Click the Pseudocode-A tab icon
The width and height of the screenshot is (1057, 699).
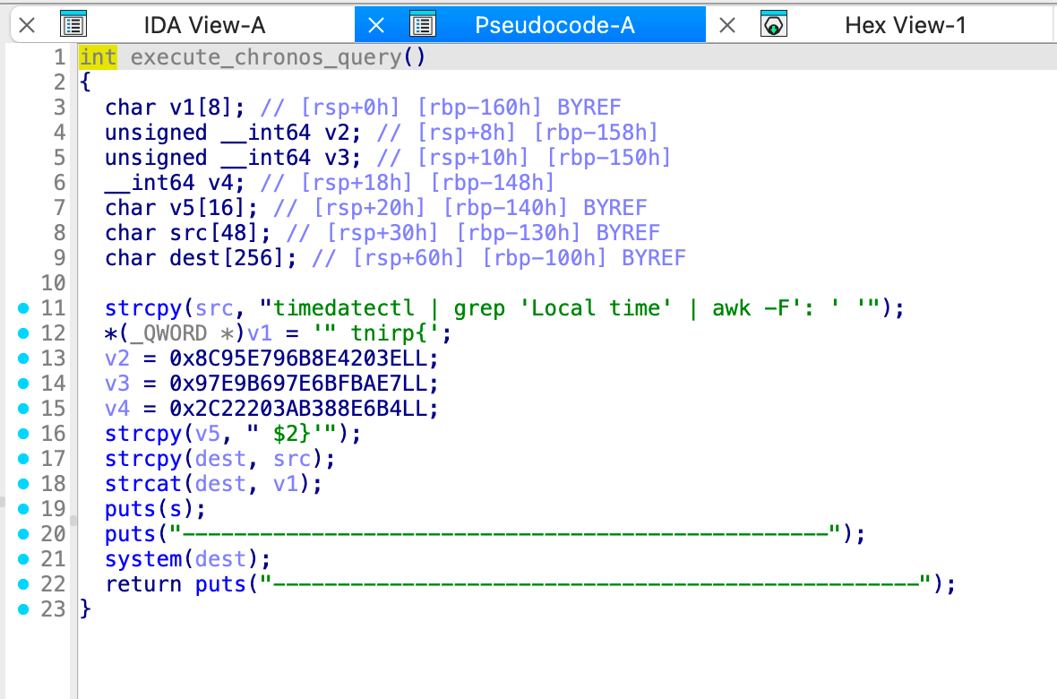click(x=422, y=25)
